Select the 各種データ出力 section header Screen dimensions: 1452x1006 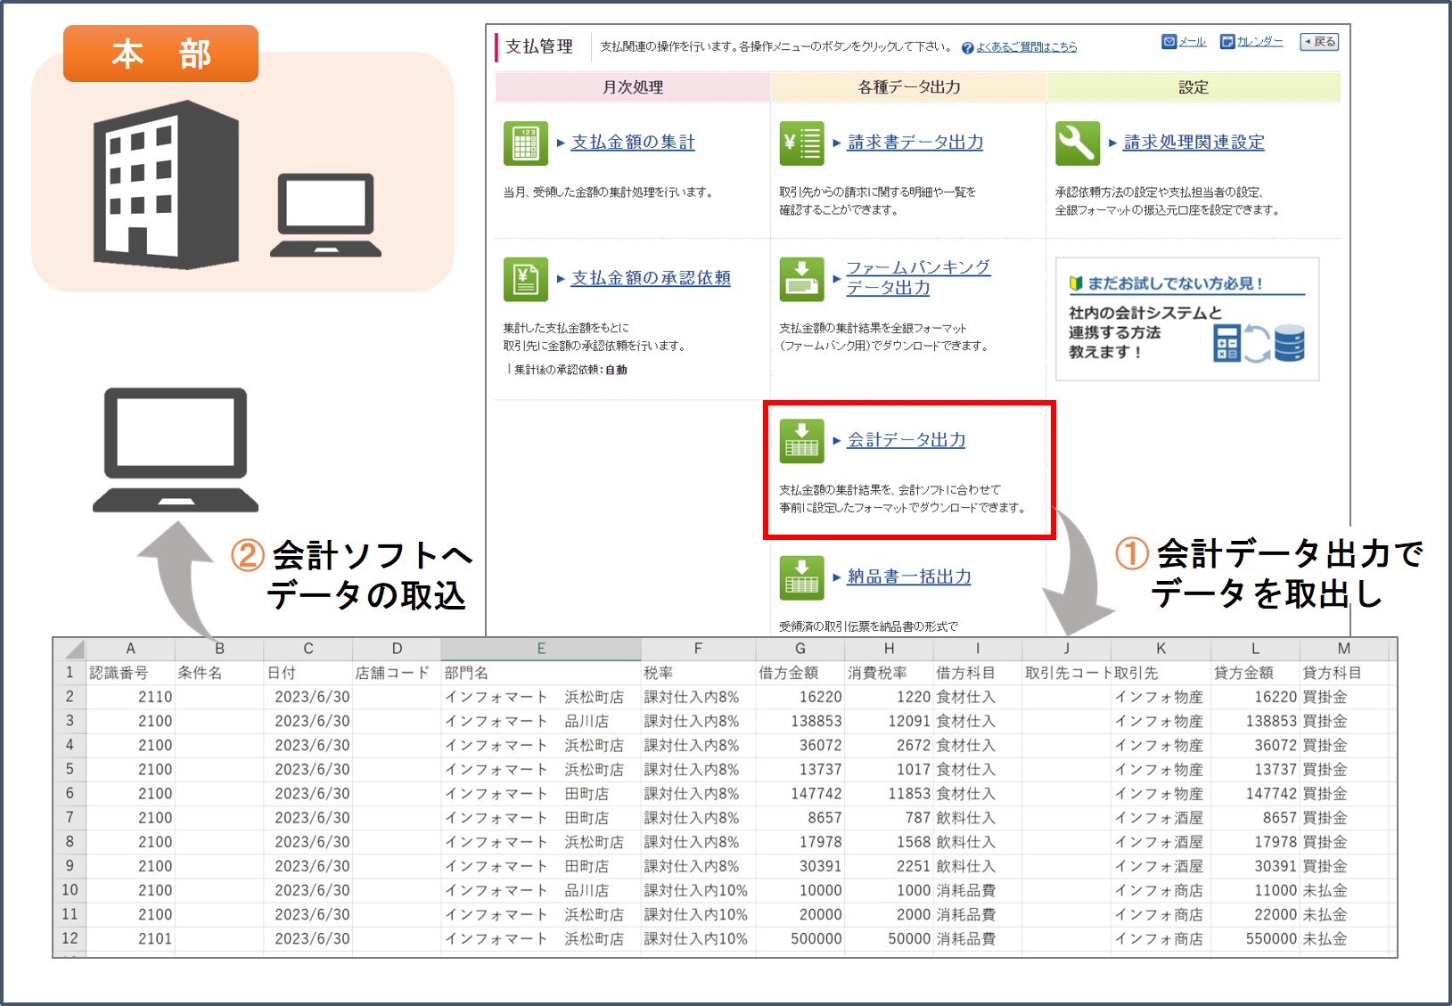pos(909,87)
